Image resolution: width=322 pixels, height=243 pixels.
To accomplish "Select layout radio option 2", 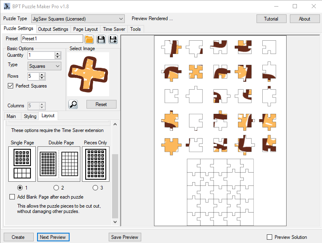I will pos(56,188).
